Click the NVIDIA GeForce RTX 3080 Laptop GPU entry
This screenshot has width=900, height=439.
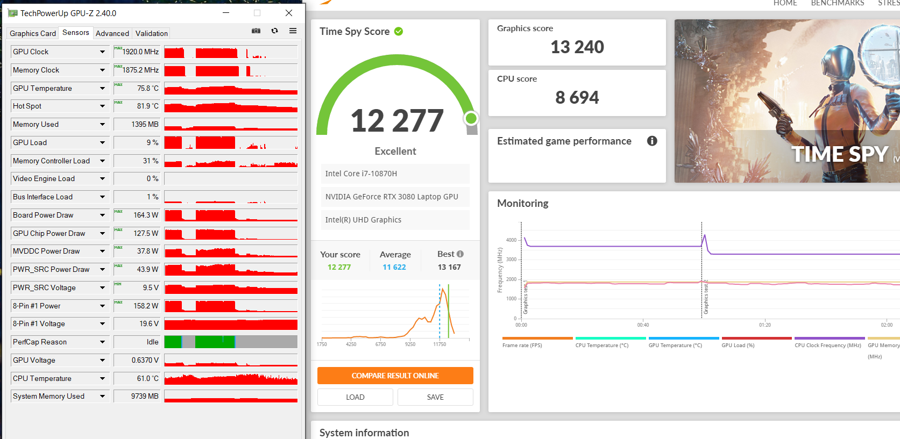tap(395, 197)
